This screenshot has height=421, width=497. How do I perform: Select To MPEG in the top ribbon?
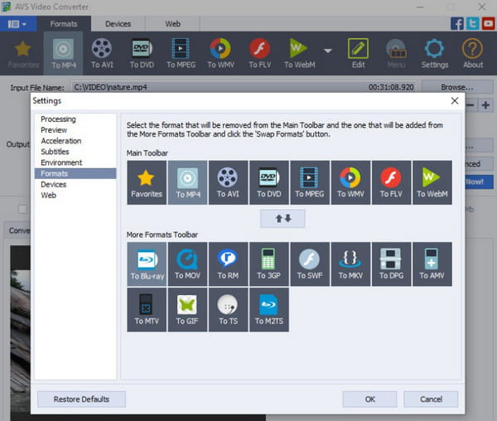(181, 53)
